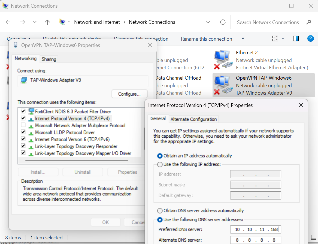Image resolution: width=318 pixels, height=244 pixels.
Task: Show more toolbar commands chevron
Action: coord(243,38)
